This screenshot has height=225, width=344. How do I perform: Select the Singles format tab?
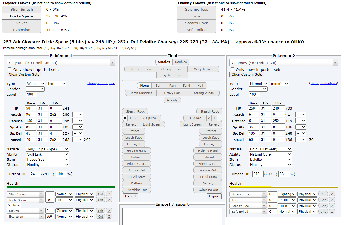coord(164,62)
